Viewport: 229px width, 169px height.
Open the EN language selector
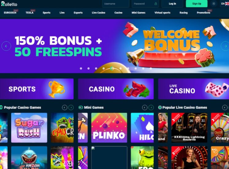click(225, 4)
